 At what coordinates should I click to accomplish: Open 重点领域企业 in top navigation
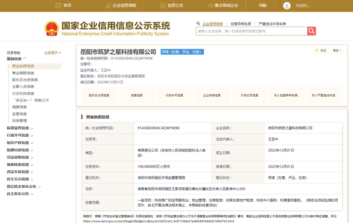click(226, 5)
